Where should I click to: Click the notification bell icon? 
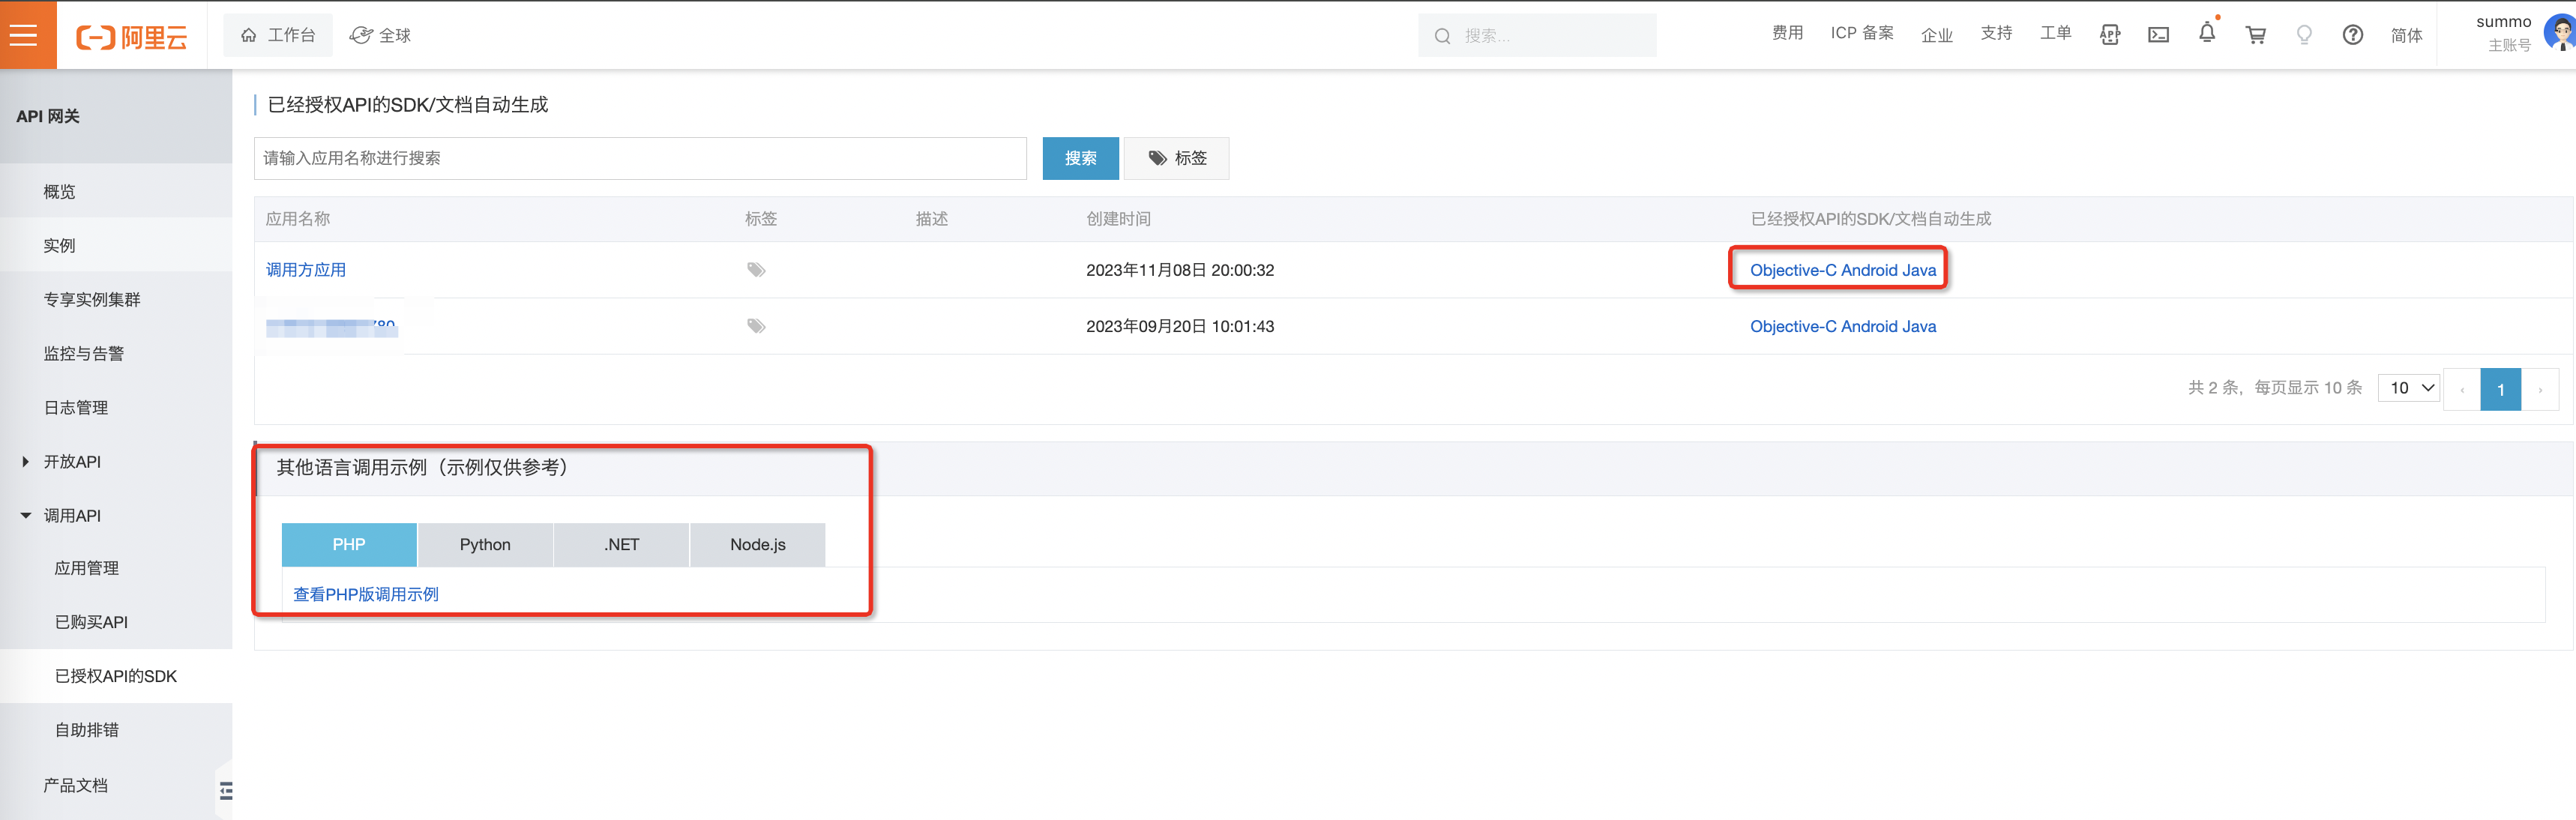(x=2206, y=34)
